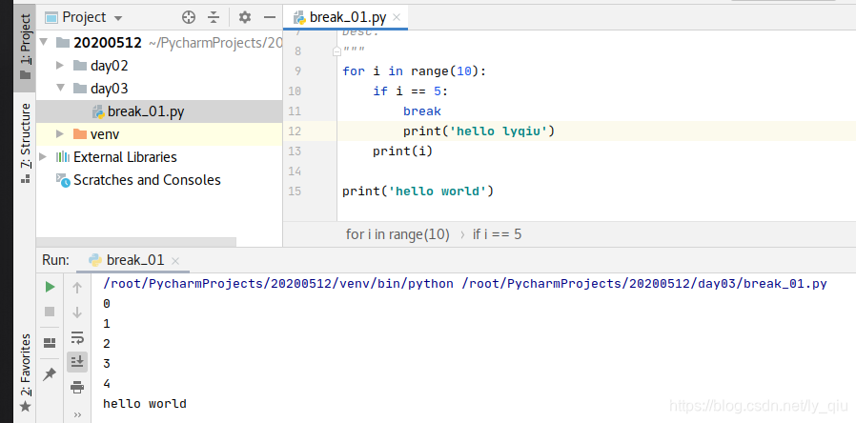Image resolution: width=856 pixels, height=423 pixels.
Task: Rerun break_01 with green play icon
Action: (x=50, y=287)
